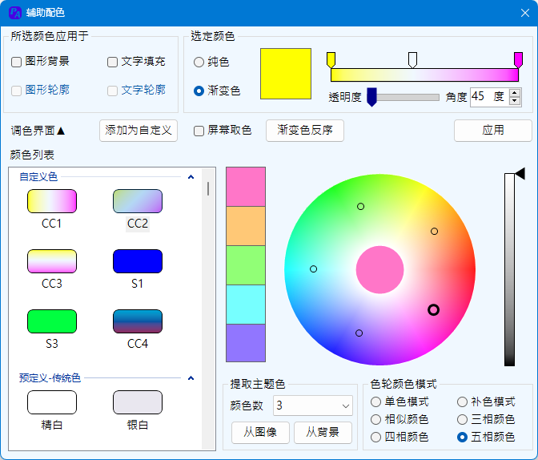Click the cyan swatch in the palette strip
Screen dimensions: 538x460
[246, 305]
